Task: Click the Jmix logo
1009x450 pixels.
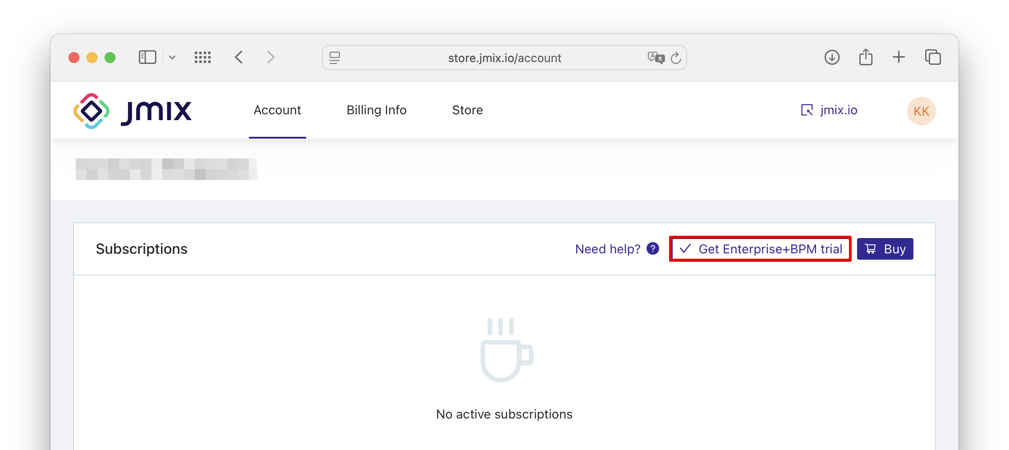Action: (x=132, y=110)
